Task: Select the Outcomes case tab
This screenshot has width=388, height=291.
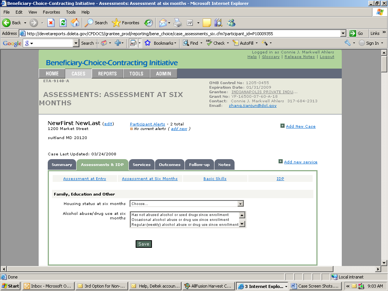Action: pyautogui.click(x=170, y=164)
